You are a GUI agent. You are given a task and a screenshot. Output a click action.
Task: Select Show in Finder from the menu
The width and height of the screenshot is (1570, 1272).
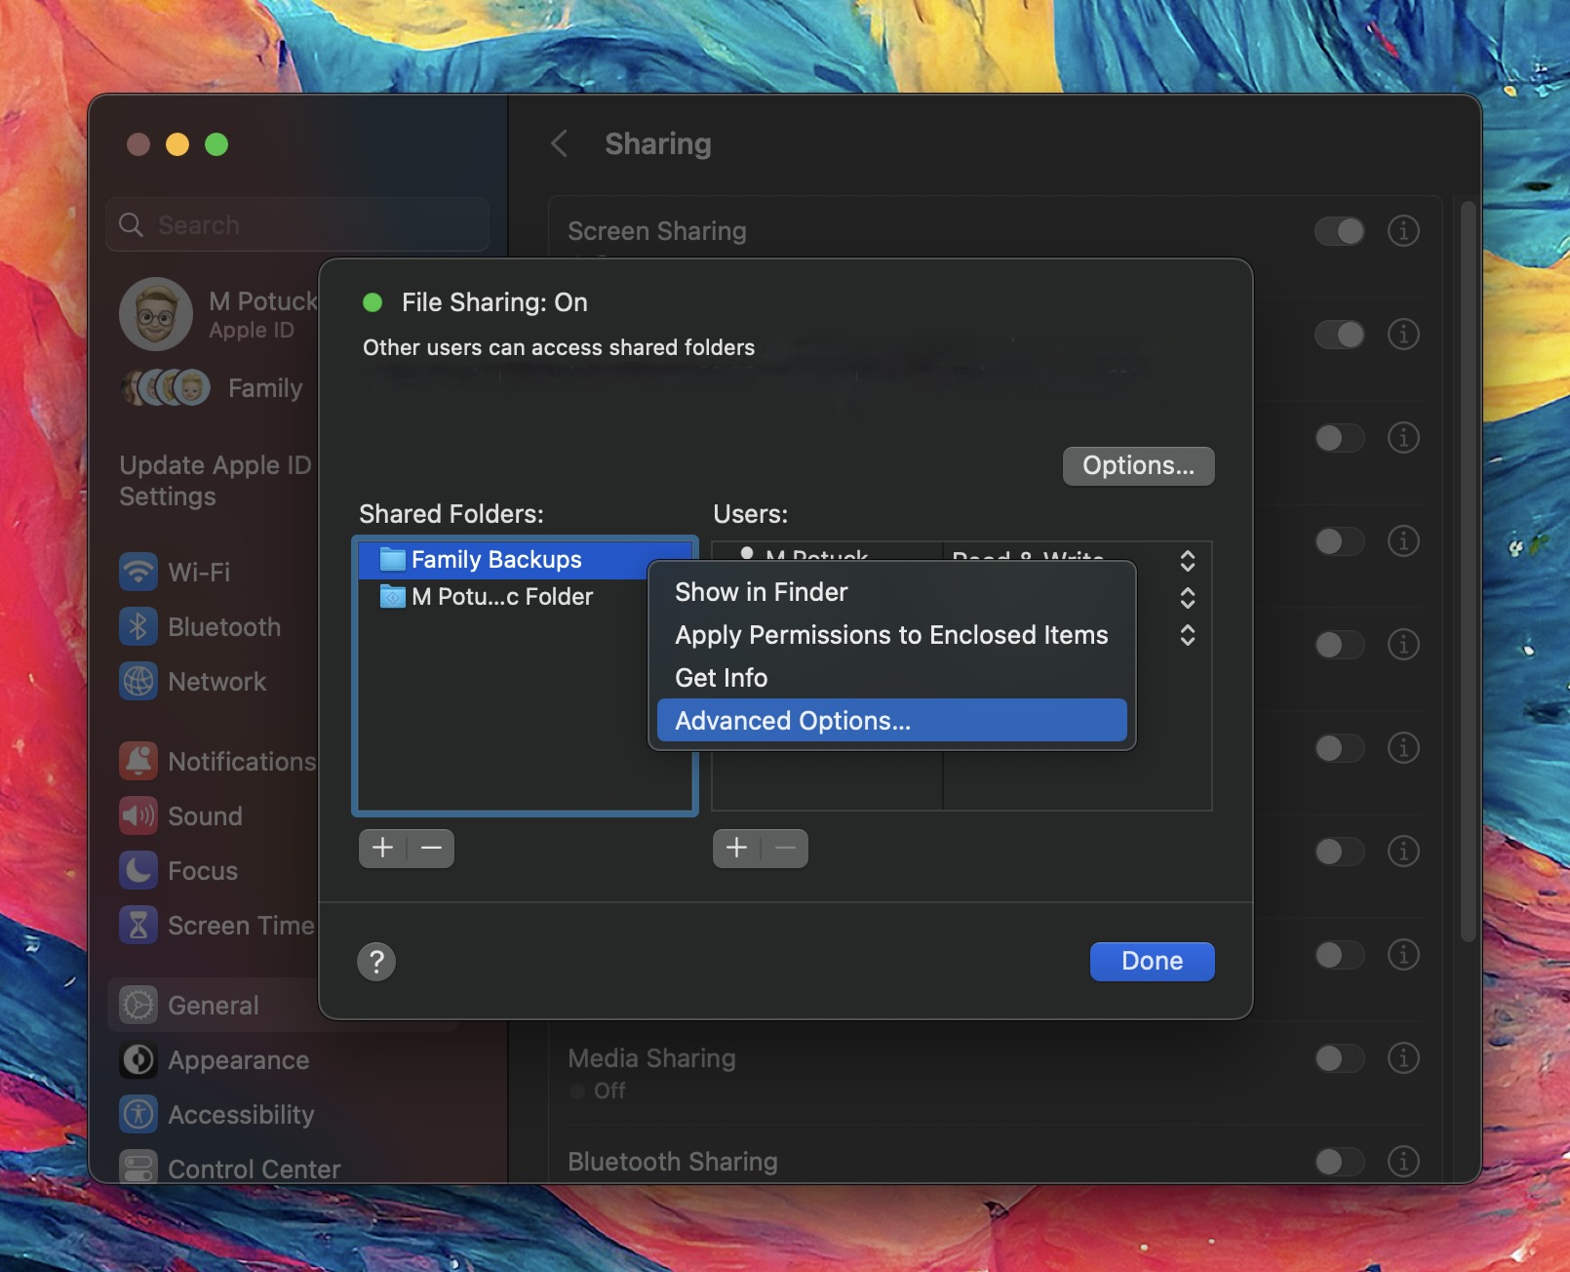click(x=762, y=592)
